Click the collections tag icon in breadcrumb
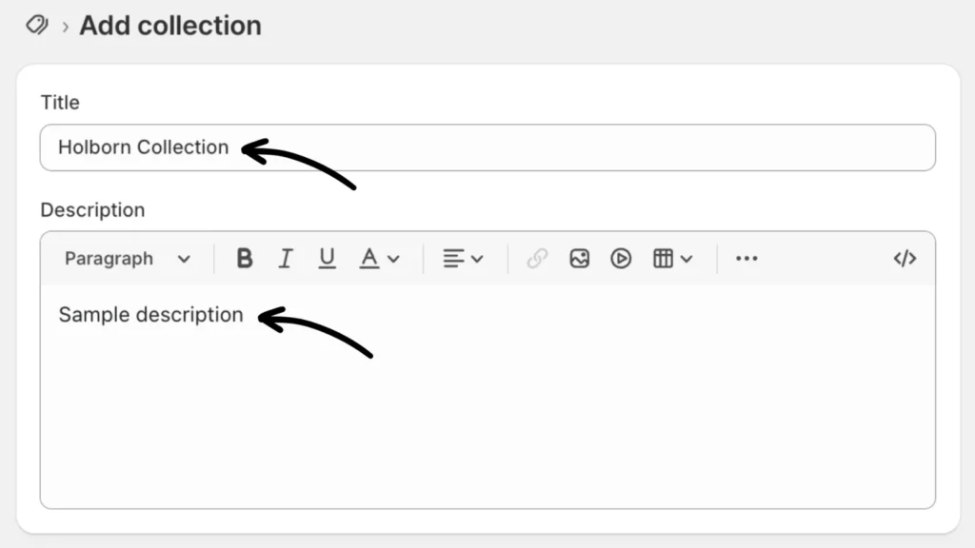Image resolution: width=975 pixels, height=548 pixels. 37,25
